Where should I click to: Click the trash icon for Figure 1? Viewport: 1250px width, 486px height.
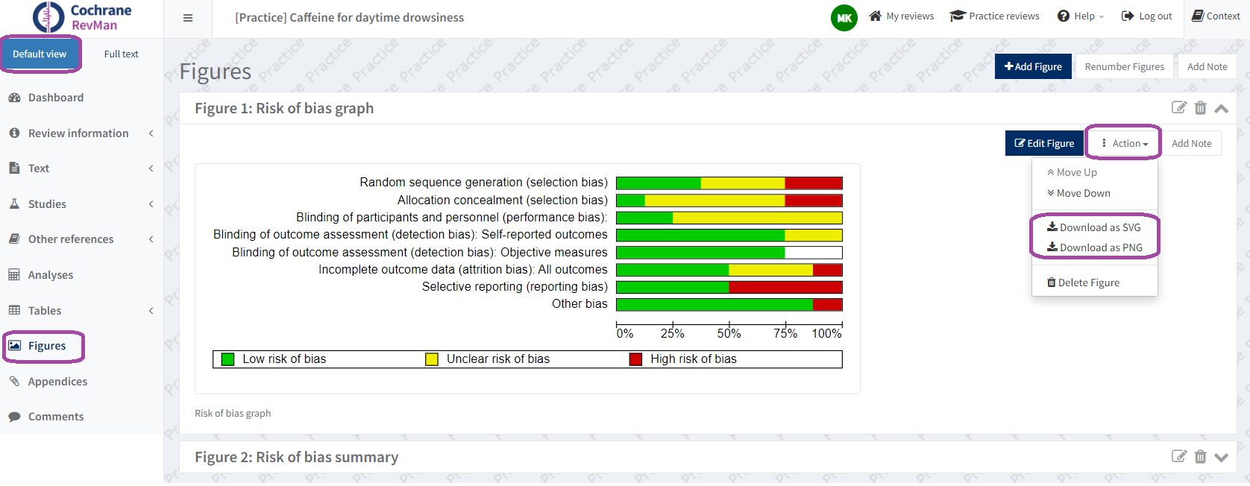[1200, 108]
